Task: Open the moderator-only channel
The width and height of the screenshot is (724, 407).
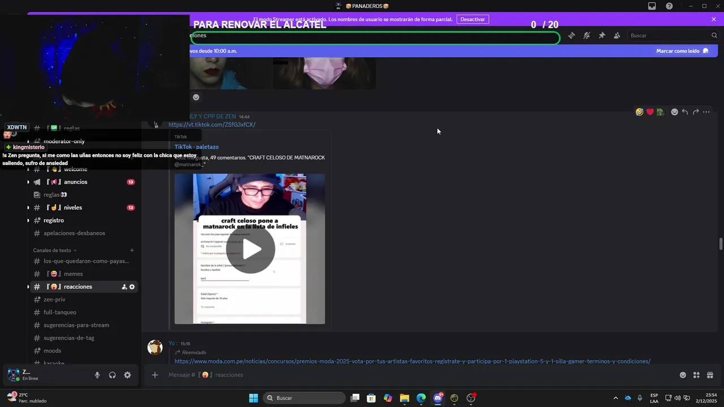Action: point(64,141)
